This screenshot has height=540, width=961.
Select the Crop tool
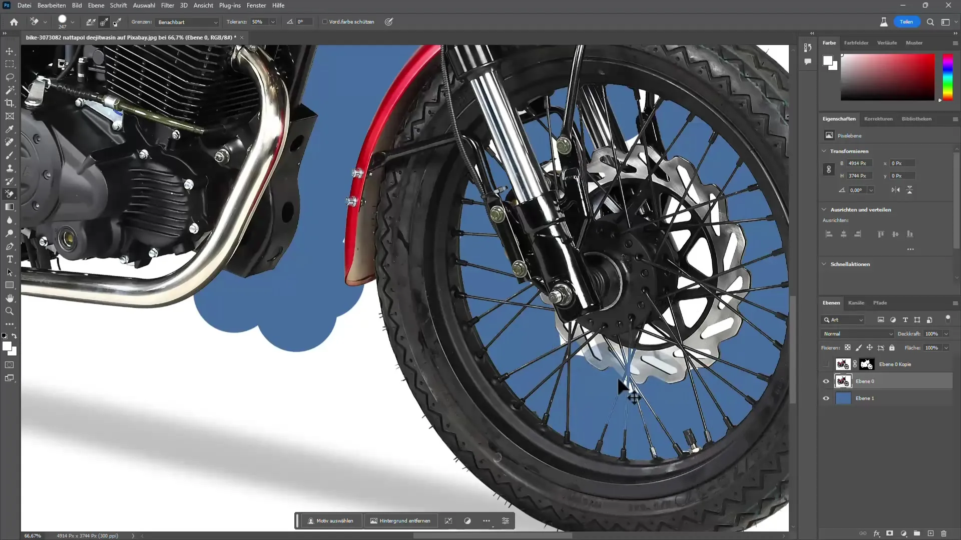coord(10,103)
